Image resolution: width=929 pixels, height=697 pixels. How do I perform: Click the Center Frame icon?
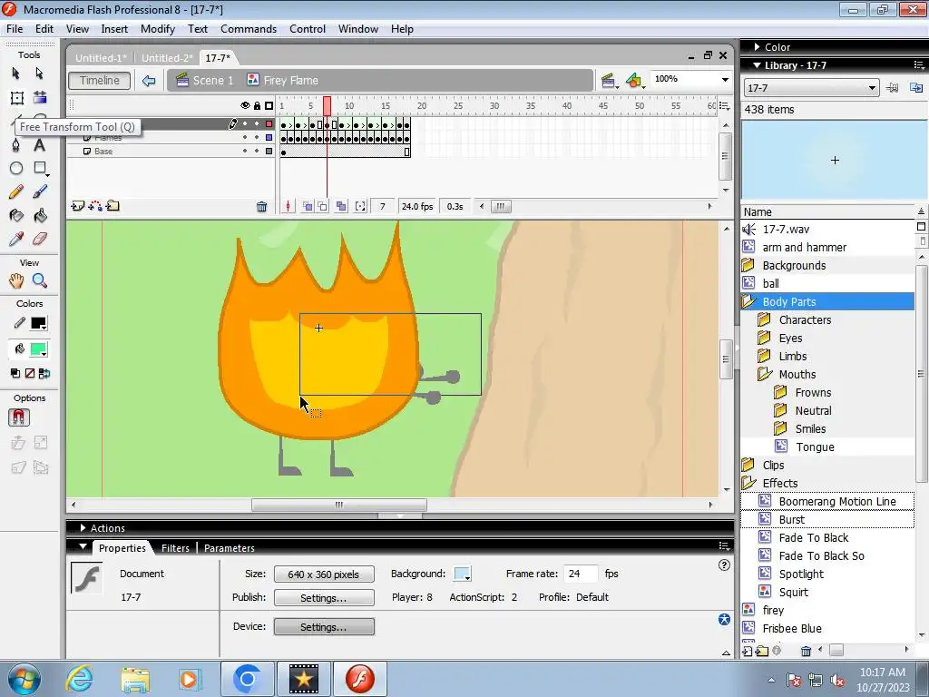point(288,206)
